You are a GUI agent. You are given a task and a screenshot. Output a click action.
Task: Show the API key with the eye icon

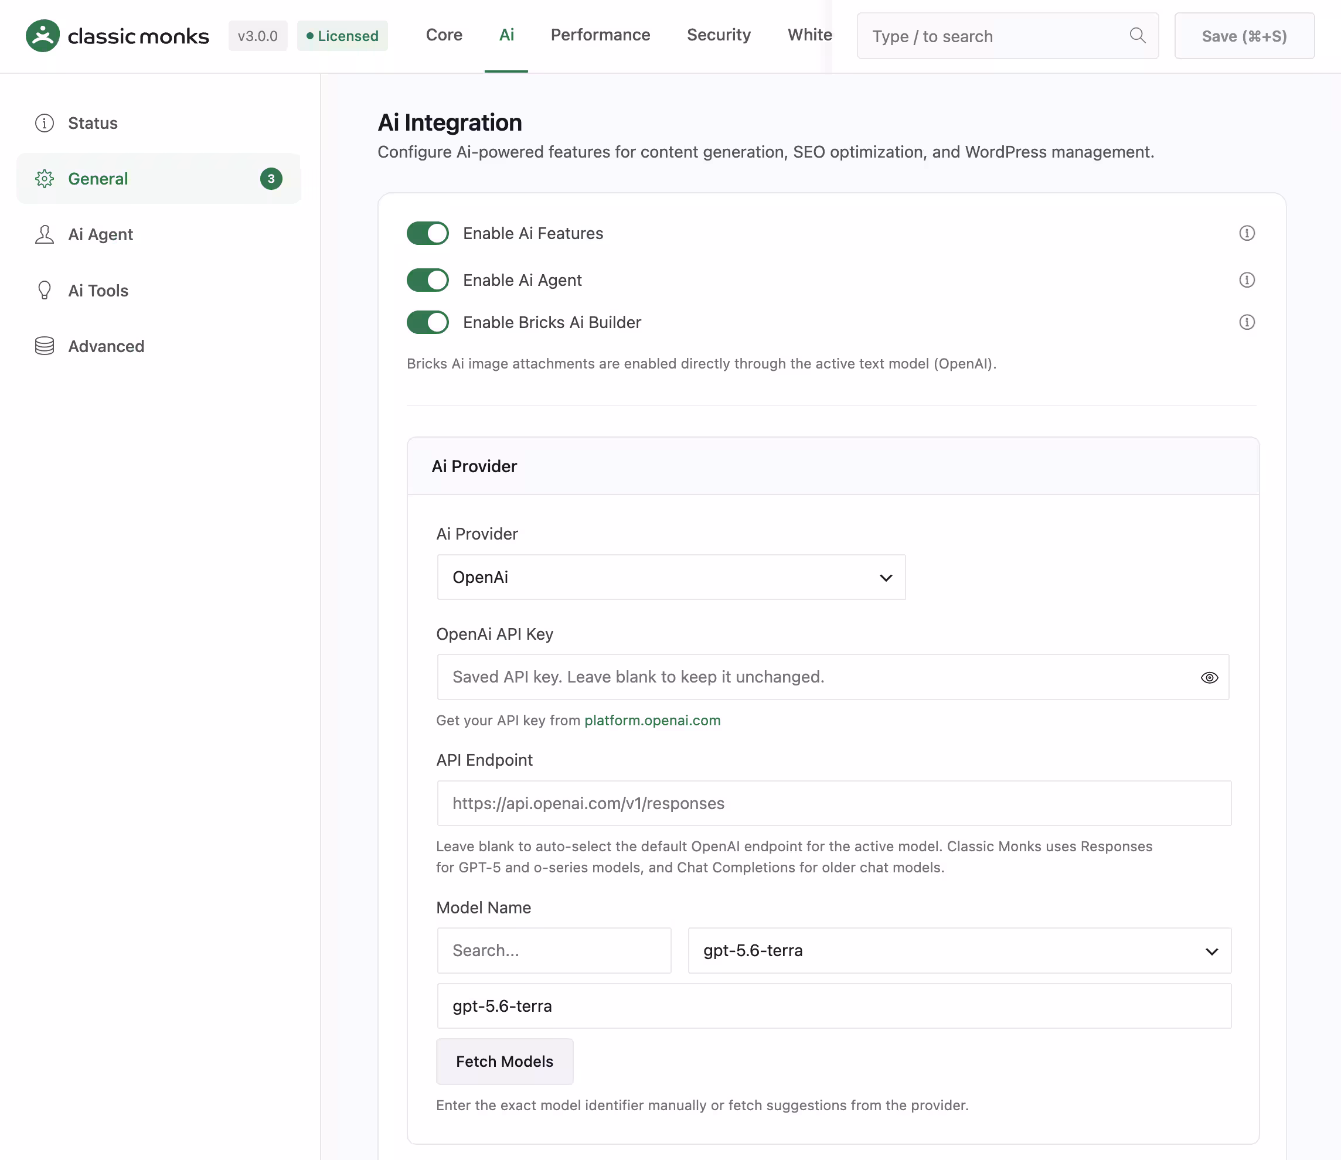1209,677
